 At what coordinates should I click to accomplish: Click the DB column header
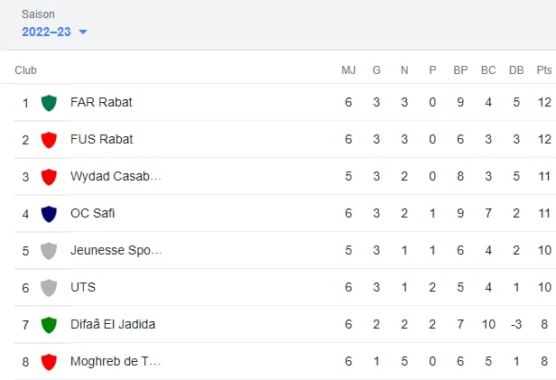click(x=516, y=70)
